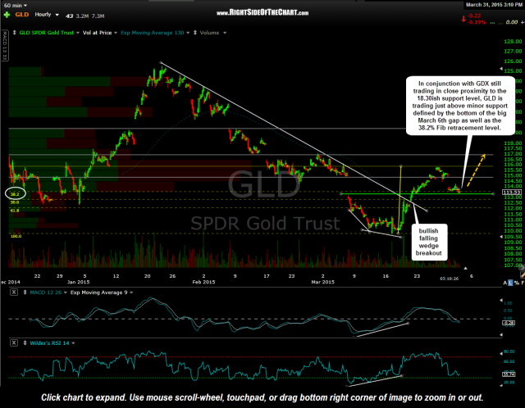Click the price scale arrow near 109.50
The image size is (525, 408).
click(501, 237)
